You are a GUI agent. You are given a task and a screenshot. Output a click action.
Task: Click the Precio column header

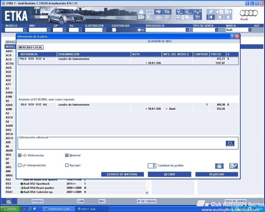point(218,54)
